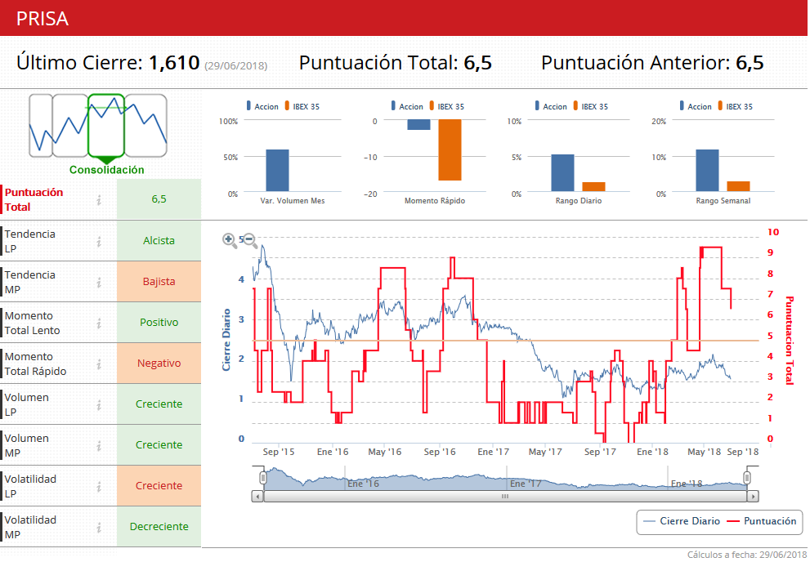
Task: Open info icon for Volatilidad LP
Action: click(99, 486)
